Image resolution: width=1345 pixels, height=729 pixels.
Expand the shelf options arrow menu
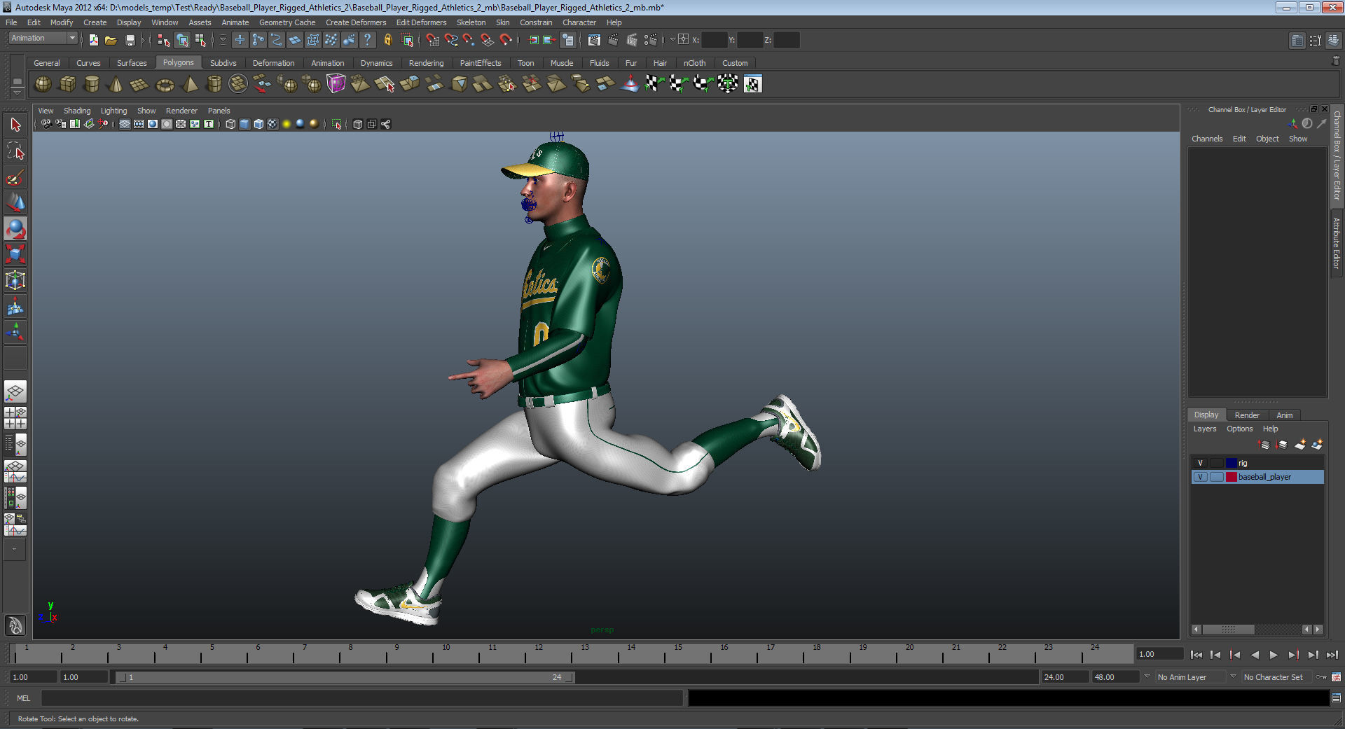pos(17,92)
